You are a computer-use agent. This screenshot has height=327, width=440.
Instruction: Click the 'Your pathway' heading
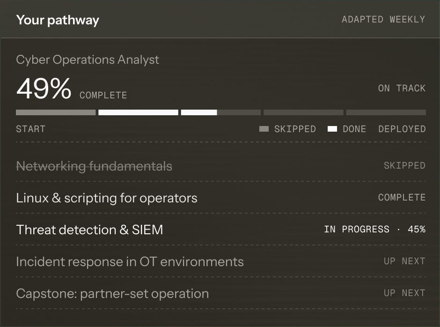(x=58, y=20)
